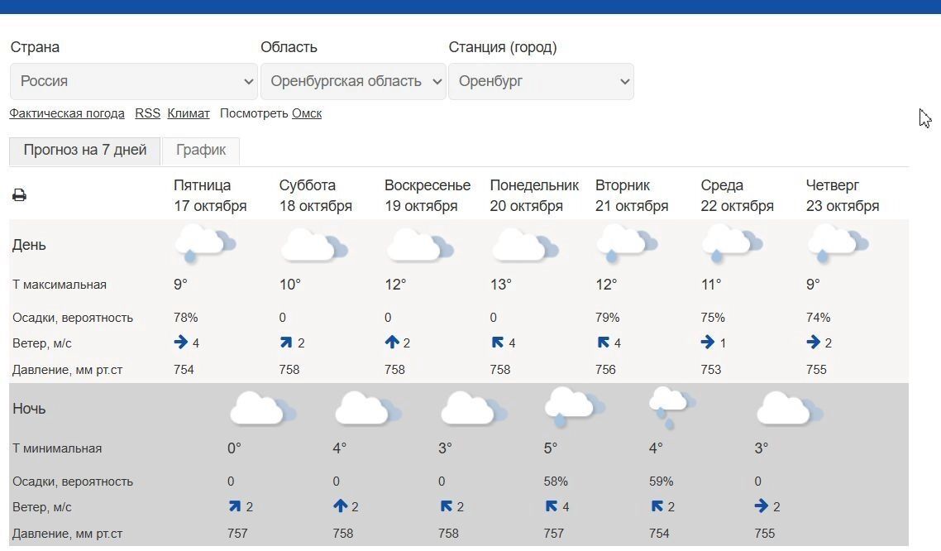Expand the Область dropdown Оренбургская область

[353, 81]
